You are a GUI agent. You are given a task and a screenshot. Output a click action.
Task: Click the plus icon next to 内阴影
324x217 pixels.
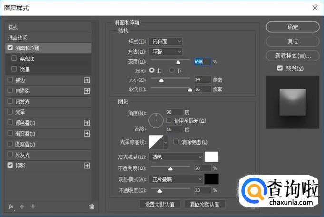(x=87, y=90)
